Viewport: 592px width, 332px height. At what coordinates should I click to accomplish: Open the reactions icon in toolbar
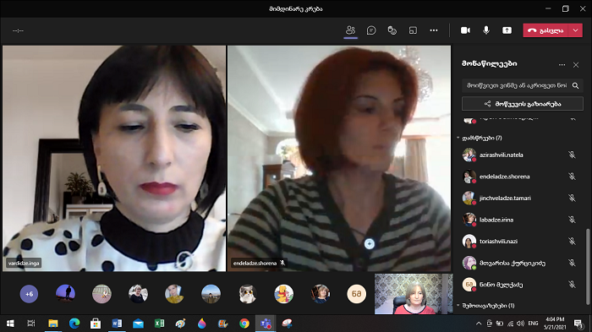[392, 30]
